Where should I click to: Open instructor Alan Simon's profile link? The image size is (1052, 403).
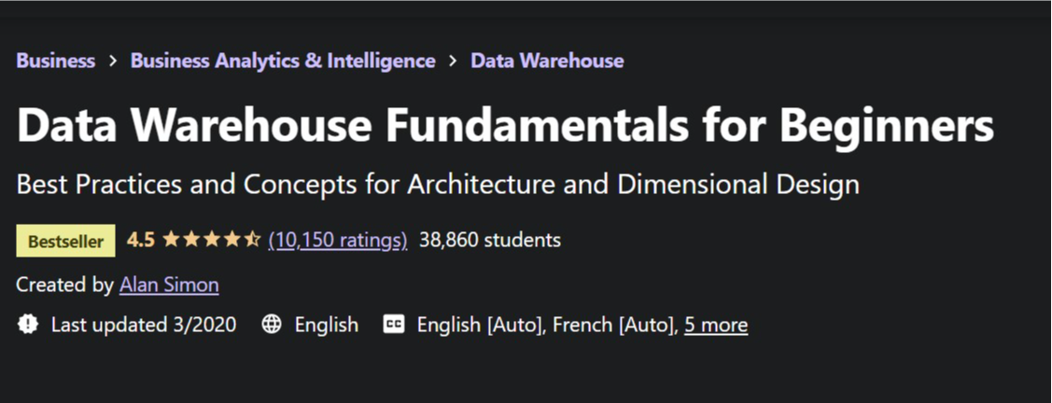(169, 285)
